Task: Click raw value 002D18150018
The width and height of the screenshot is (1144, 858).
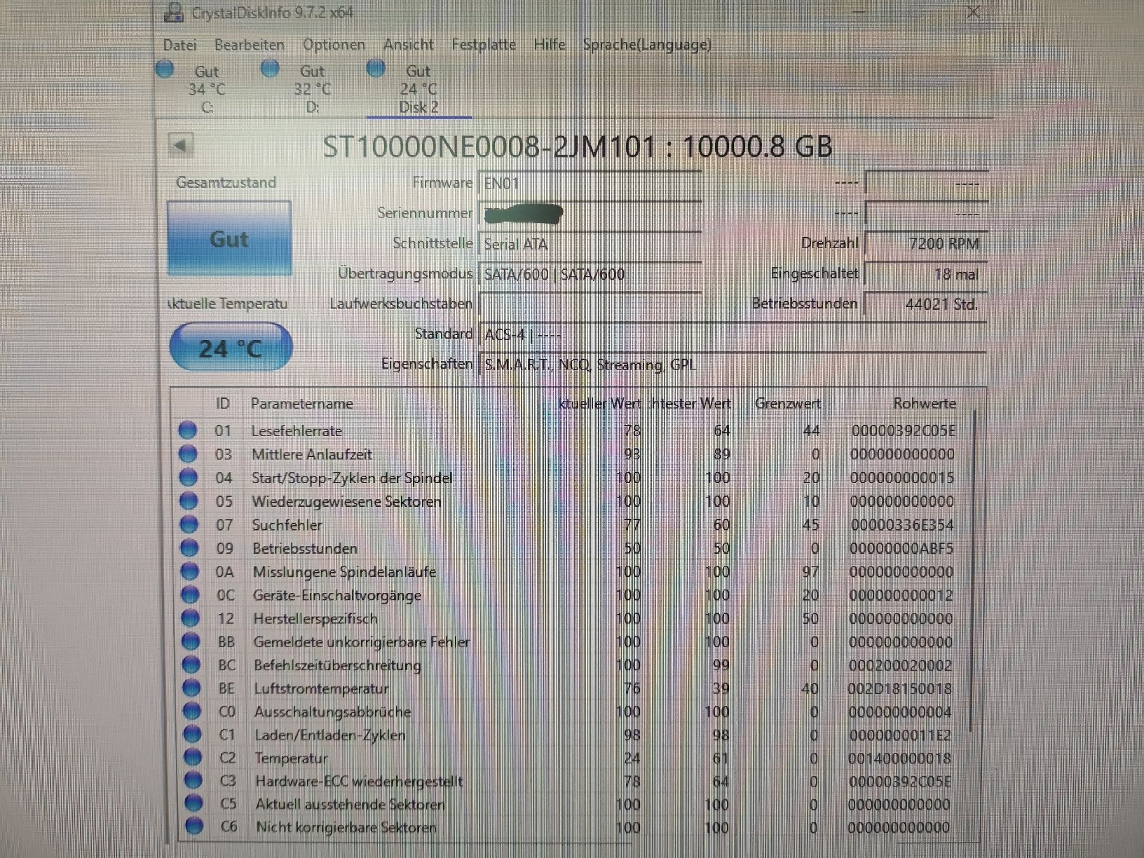Action: pos(900,688)
